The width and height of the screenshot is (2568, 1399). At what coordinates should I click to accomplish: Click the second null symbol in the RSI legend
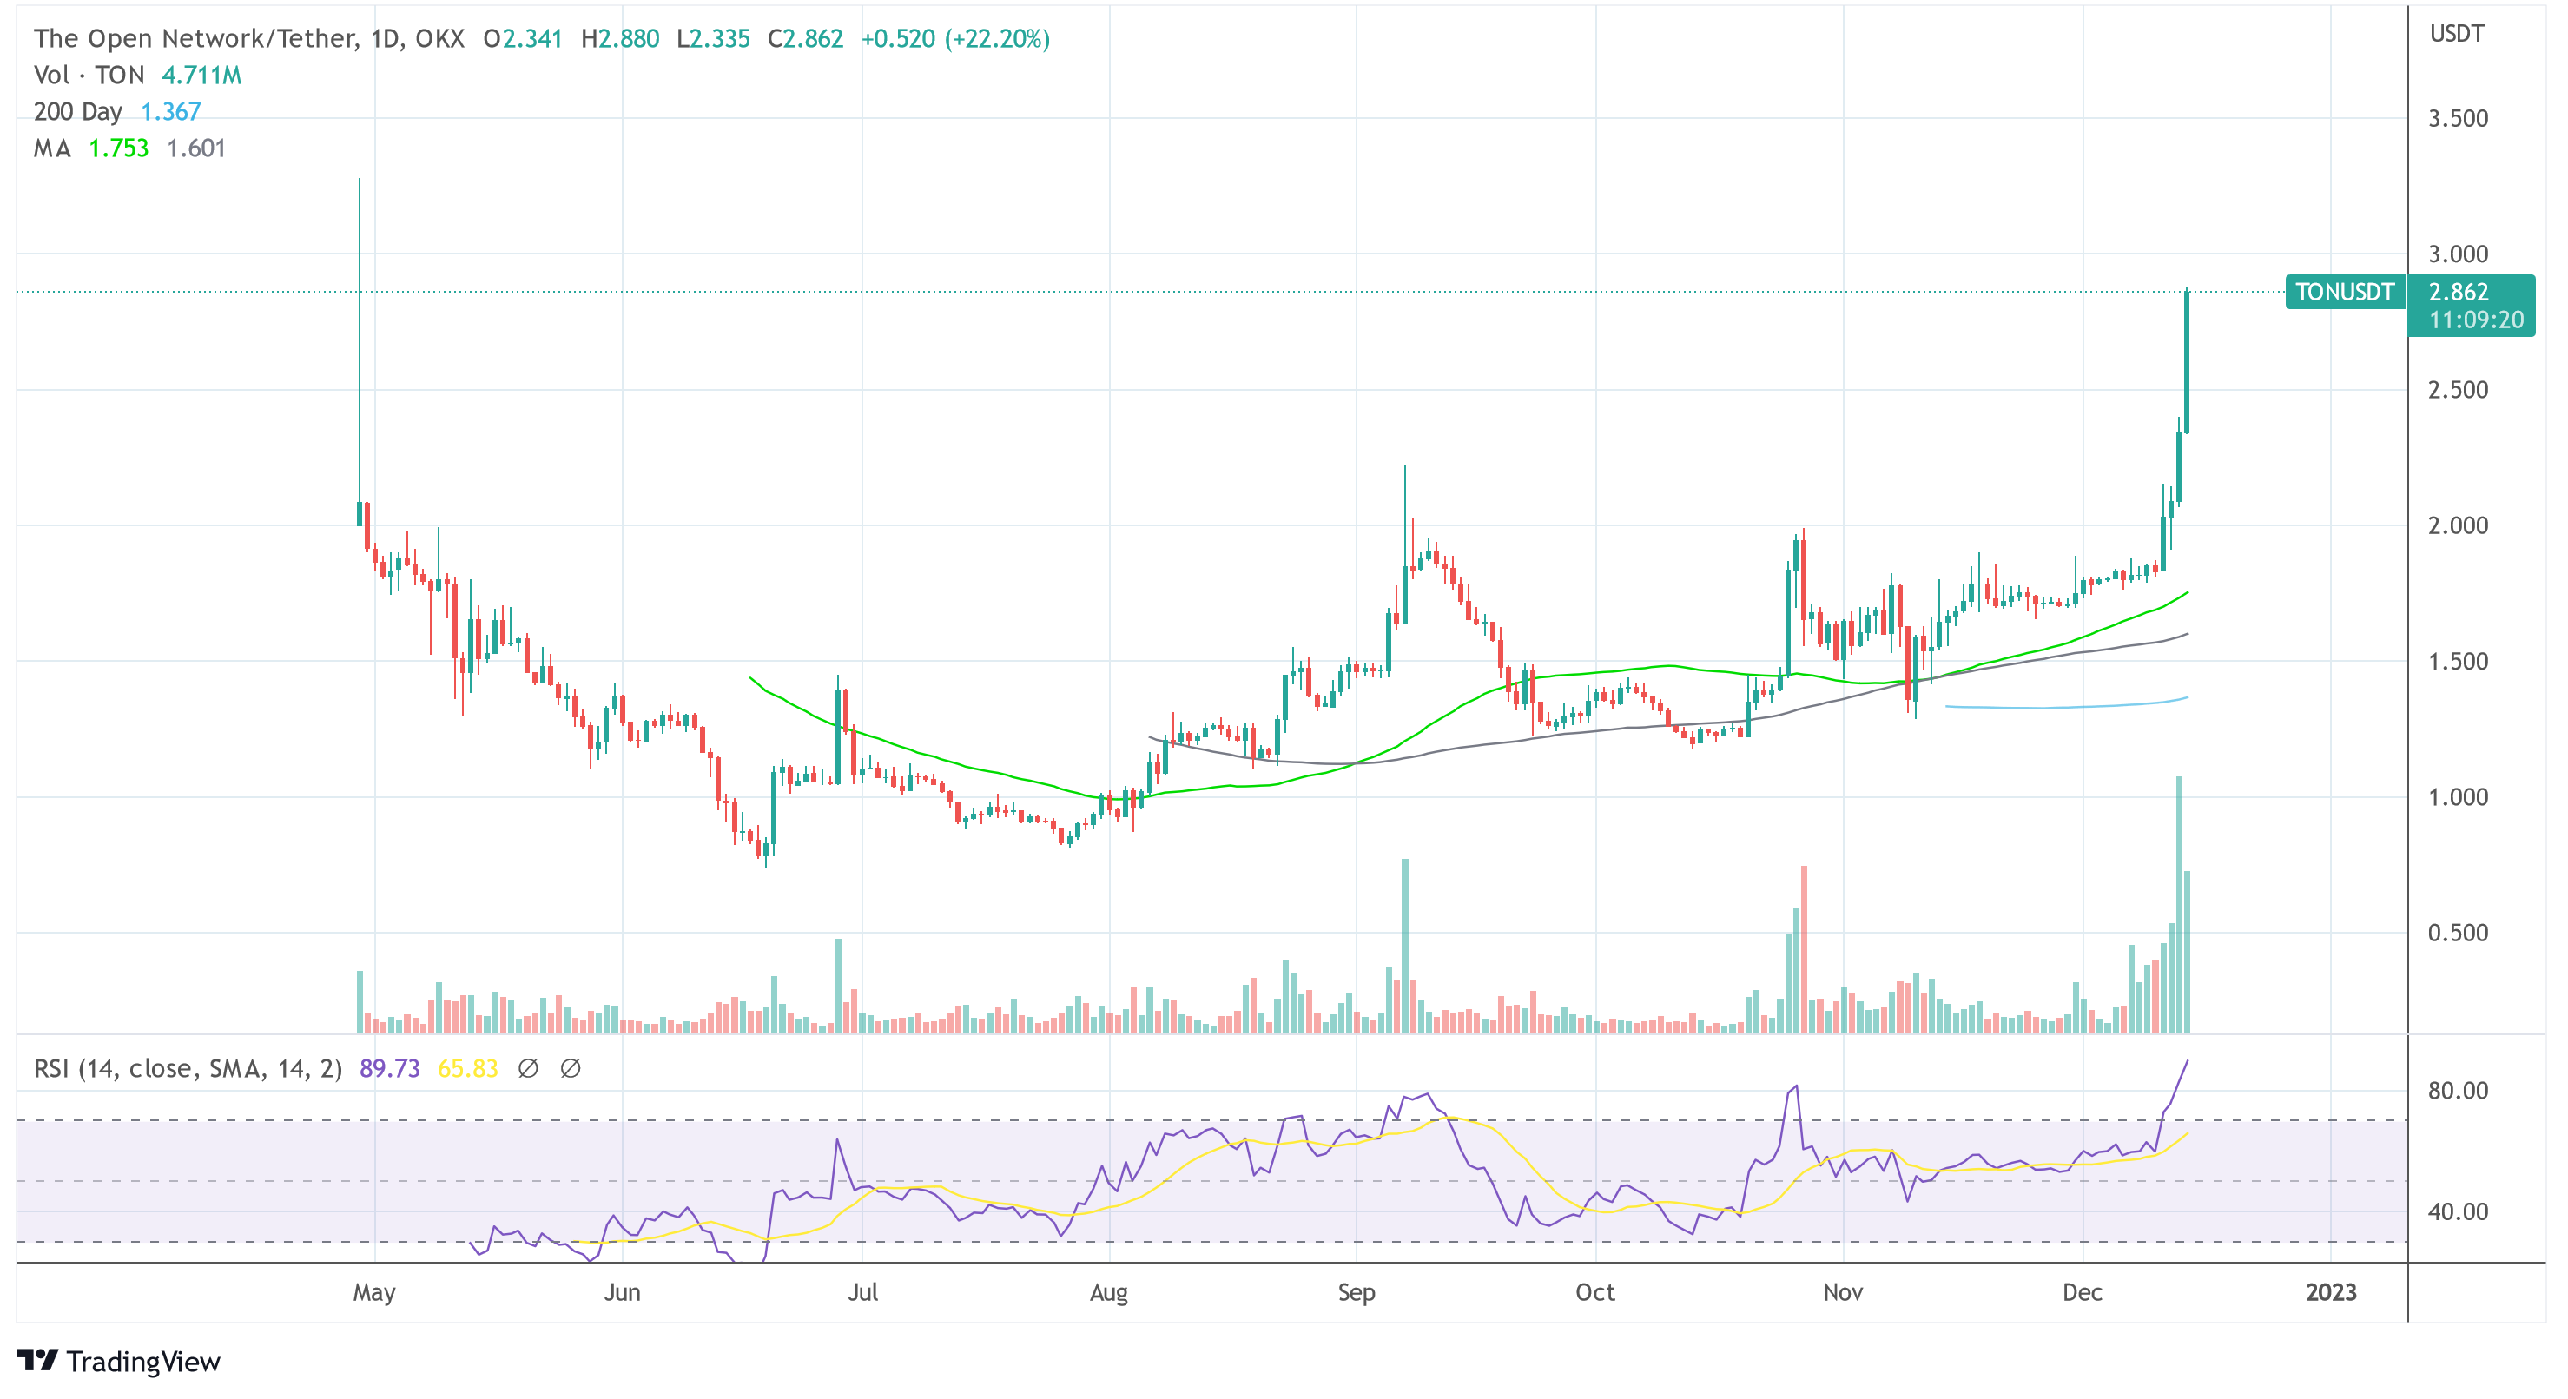[571, 1068]
